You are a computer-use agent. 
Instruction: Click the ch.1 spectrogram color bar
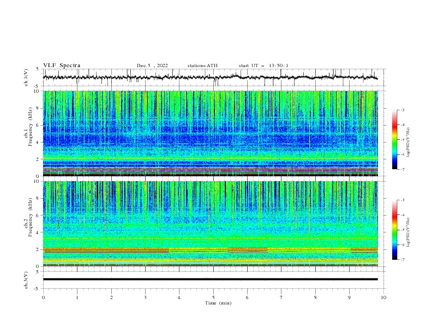(x=394, y=140)
